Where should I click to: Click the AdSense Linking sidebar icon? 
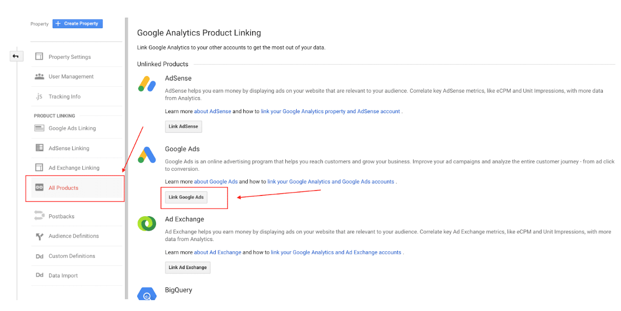pos(39,148)
